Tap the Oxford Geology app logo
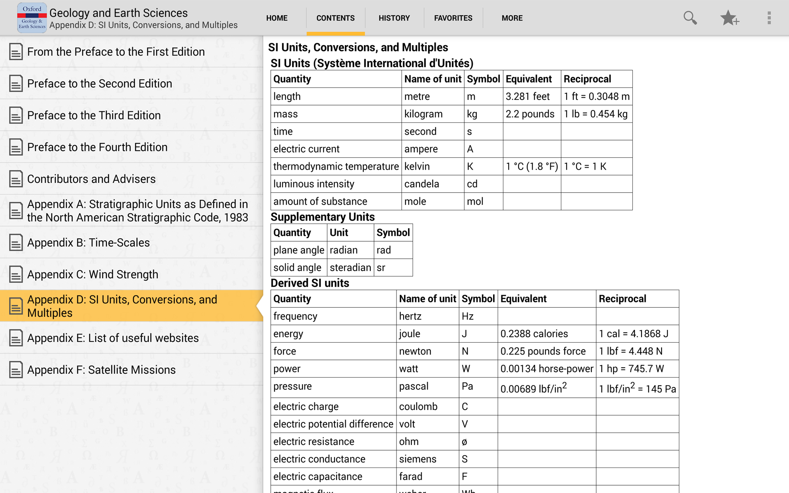This screenshot has width=789, height=493. pyautogui.click(x=32, y=18)
